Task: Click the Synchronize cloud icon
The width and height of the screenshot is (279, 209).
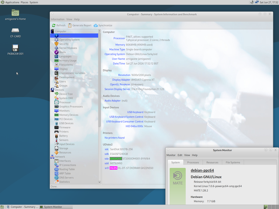Action: pos(96,25)
